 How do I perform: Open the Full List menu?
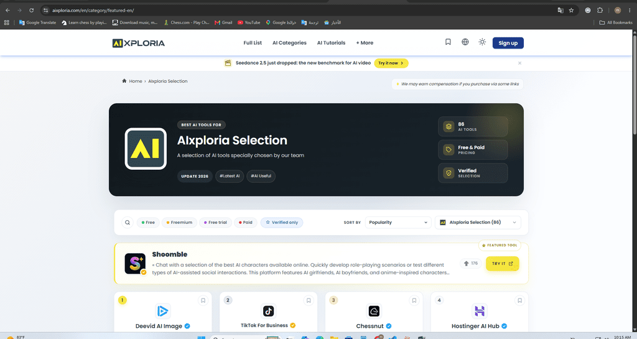tap(253, 43)
